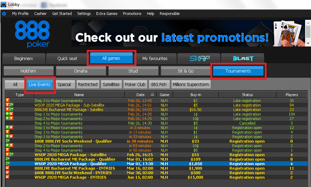
Task: Select the Poker Club filter
Action: 135,84
